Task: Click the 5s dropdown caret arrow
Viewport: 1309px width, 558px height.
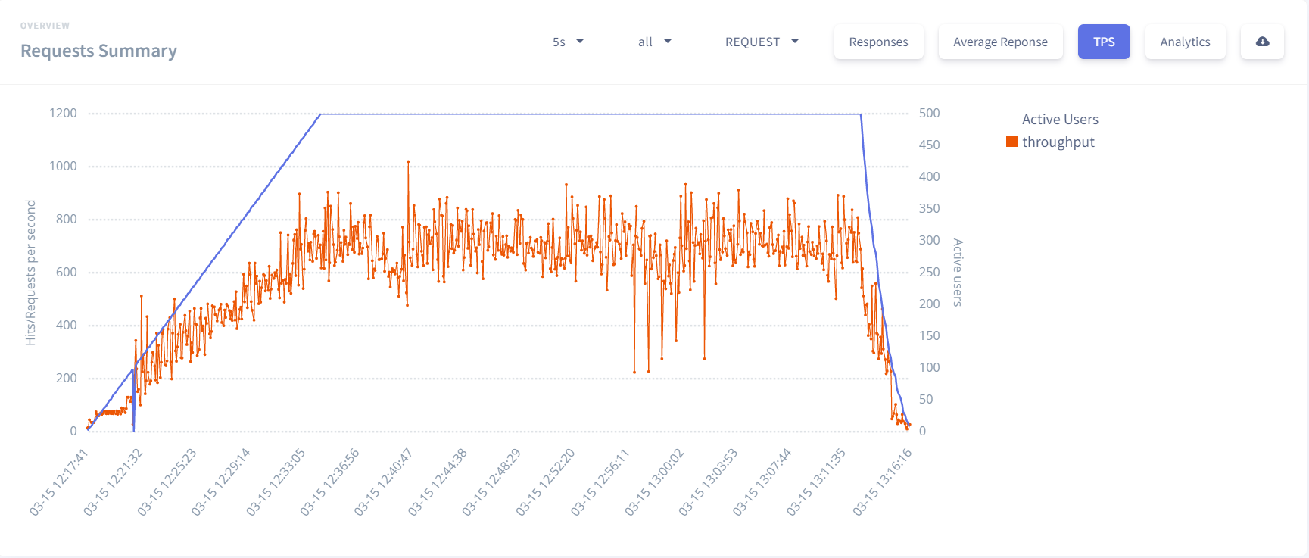Action: tap(580, 42)
